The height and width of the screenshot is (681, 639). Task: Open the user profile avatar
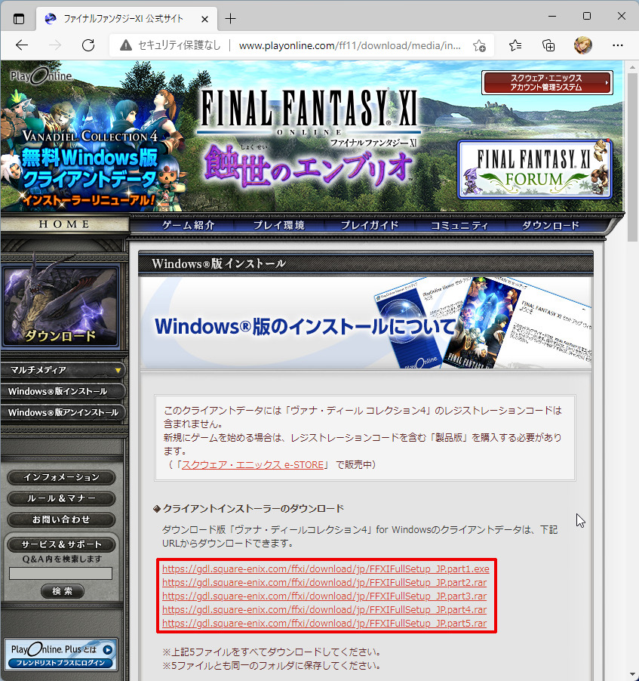583,45
